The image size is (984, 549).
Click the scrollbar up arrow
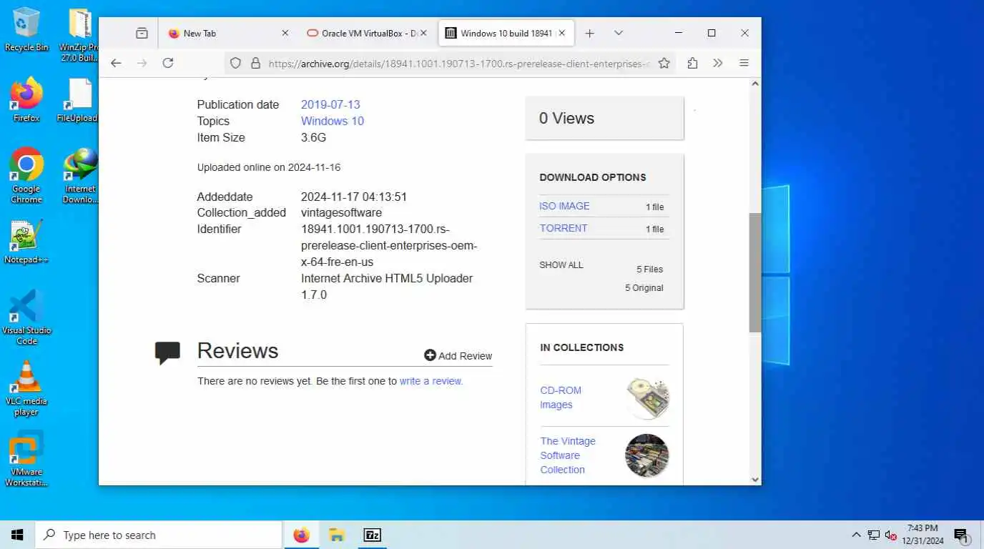(x=755, y=84)
